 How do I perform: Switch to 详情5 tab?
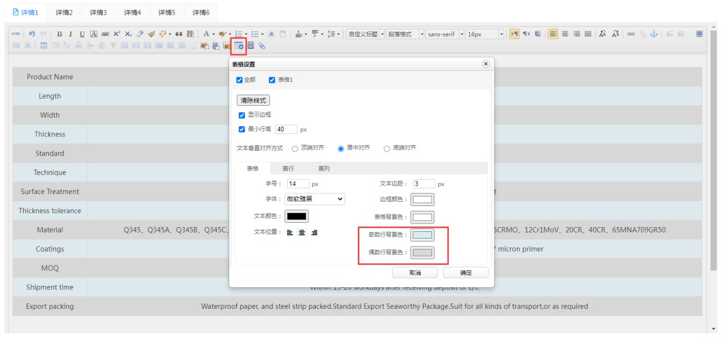tap(167, 12)
